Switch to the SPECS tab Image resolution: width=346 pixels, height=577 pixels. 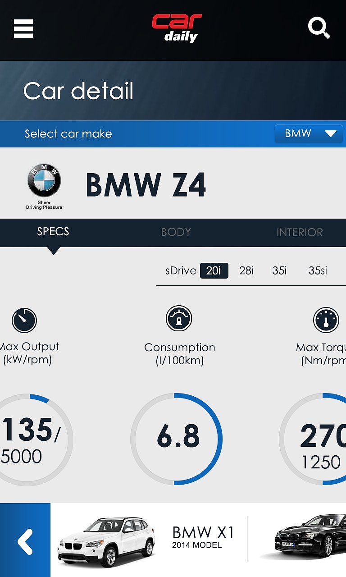click(53, 232)
